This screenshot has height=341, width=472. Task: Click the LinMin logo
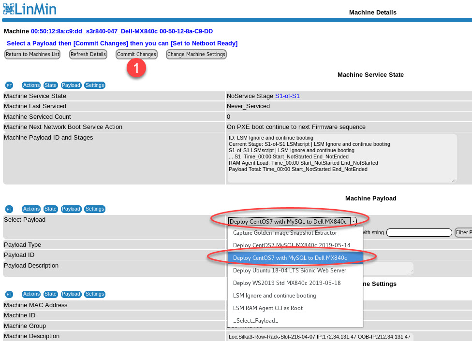click(x=29, y=8)
